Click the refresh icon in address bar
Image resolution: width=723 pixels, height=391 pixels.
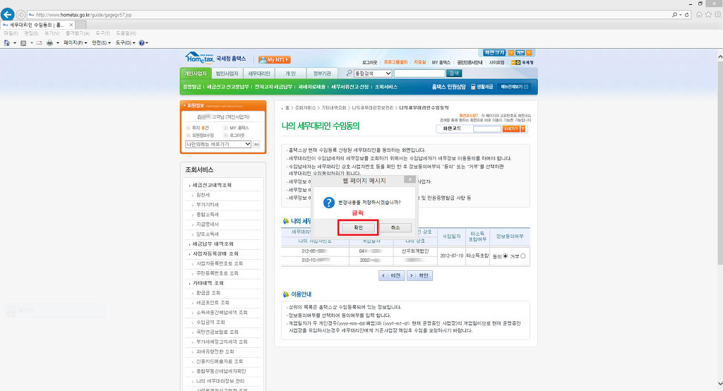point(686,15)
